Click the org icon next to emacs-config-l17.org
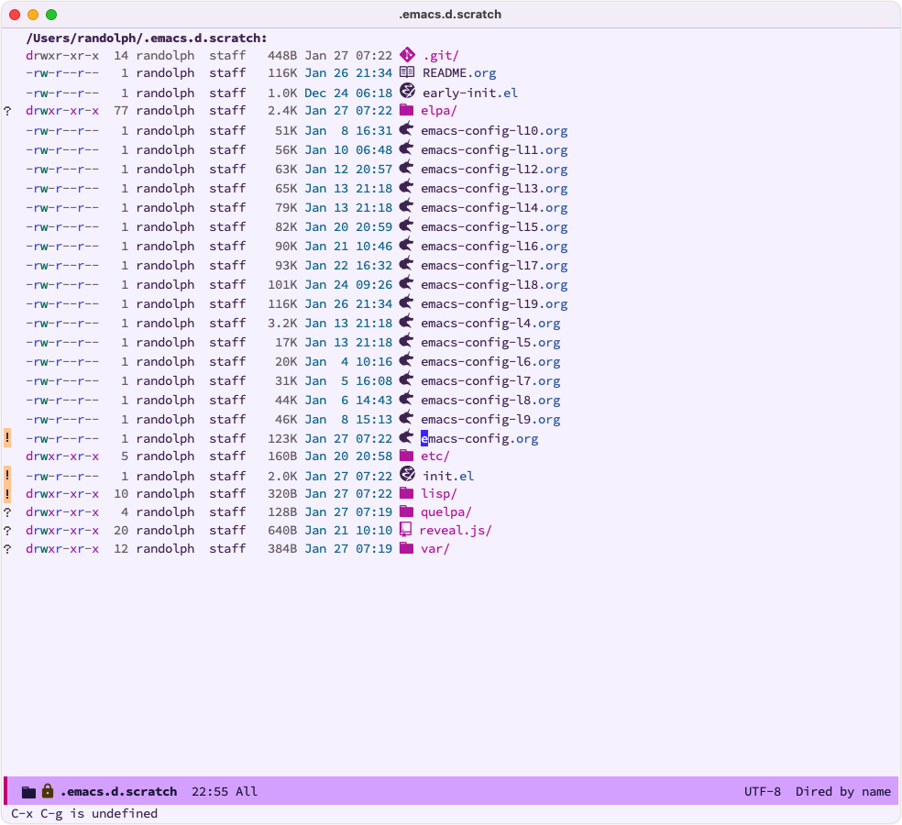The width and height of the screenshot is (902, 825). 407,263
